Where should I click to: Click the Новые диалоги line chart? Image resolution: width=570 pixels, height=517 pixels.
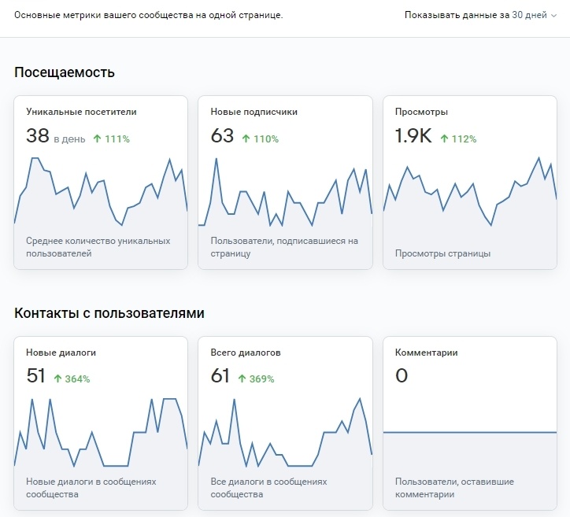(101, 432)
